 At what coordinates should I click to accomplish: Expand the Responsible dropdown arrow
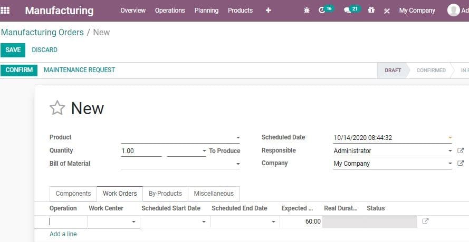coord(450,150)
